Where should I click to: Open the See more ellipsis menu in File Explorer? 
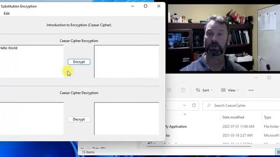click(x=251, y=90)
